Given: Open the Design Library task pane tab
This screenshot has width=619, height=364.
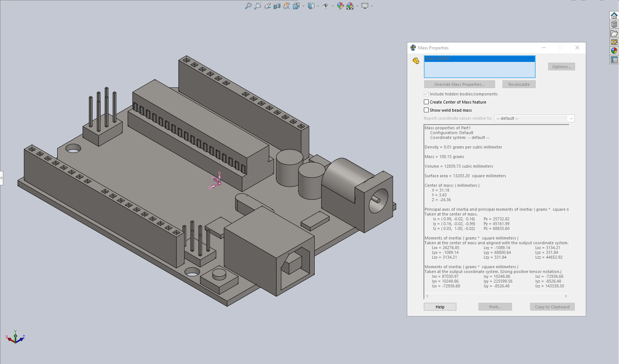Looking at the screenshot, I should (614, 24).
